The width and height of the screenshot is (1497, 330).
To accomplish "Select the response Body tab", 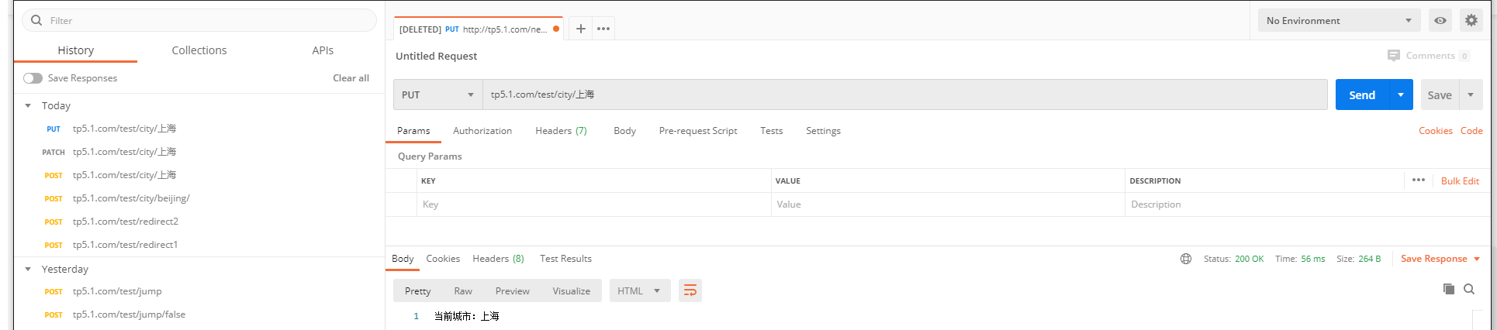I will coord(403,259).
